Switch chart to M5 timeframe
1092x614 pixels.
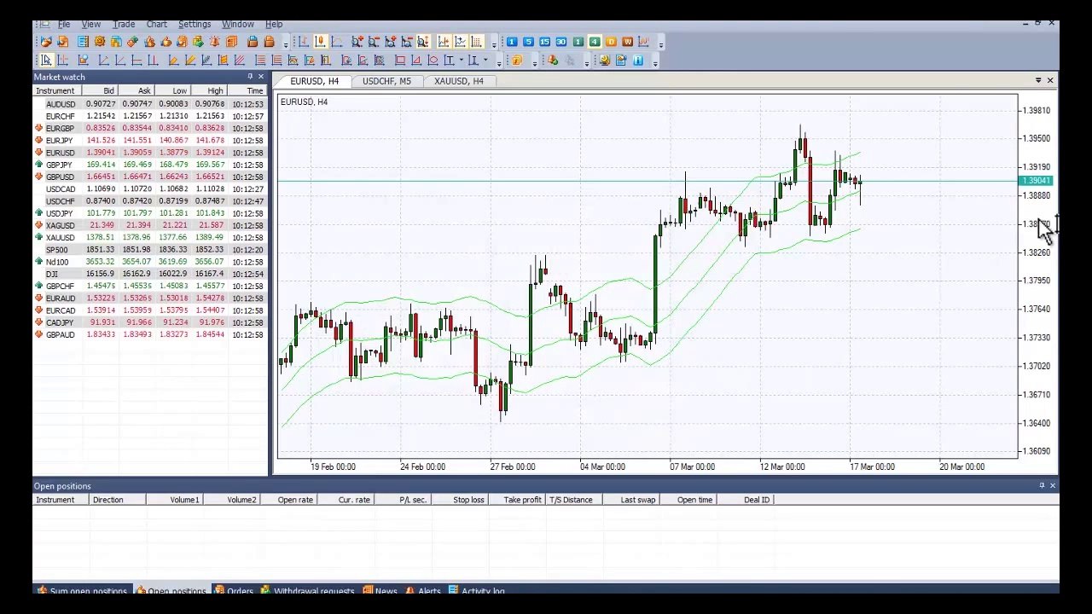click(528, 42)
